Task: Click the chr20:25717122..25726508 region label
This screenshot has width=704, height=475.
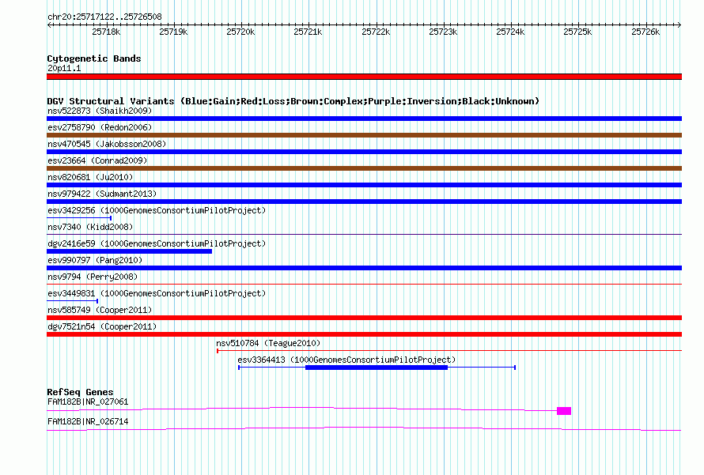Action: [104, 17]
